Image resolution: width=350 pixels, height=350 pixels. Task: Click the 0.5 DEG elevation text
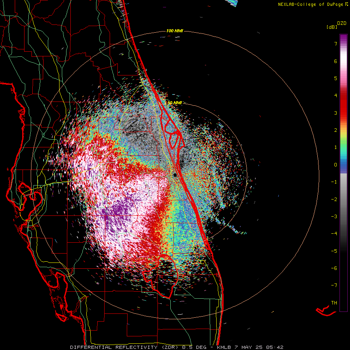[194, 347]
